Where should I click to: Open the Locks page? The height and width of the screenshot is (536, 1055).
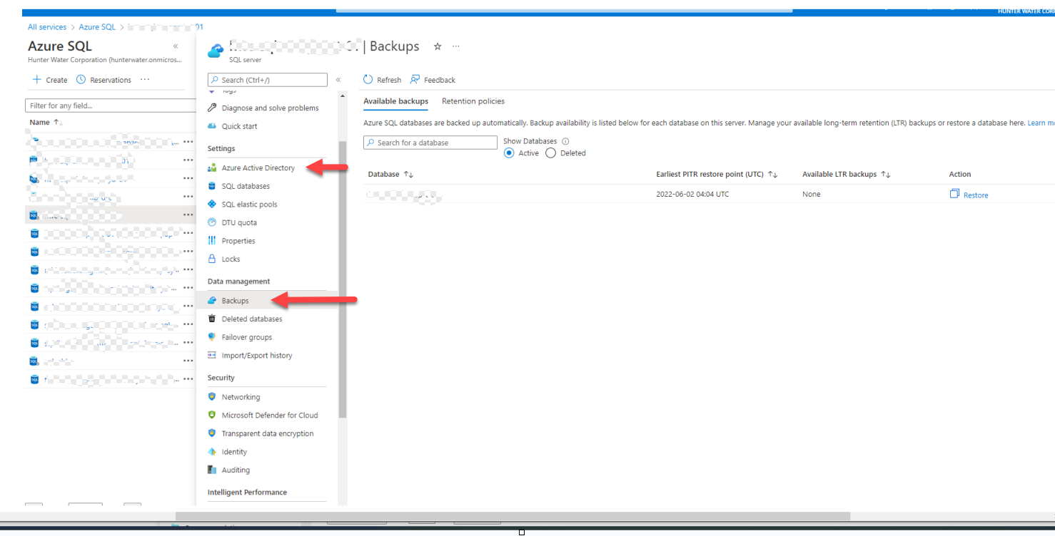click(x=231, y=259)
